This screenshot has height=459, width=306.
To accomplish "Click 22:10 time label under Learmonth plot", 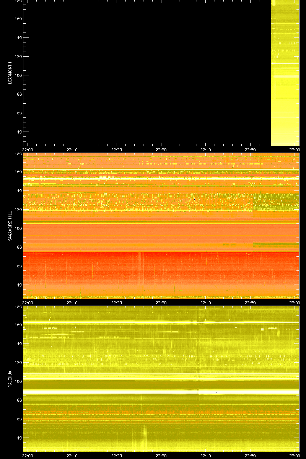I will [72, 150].
